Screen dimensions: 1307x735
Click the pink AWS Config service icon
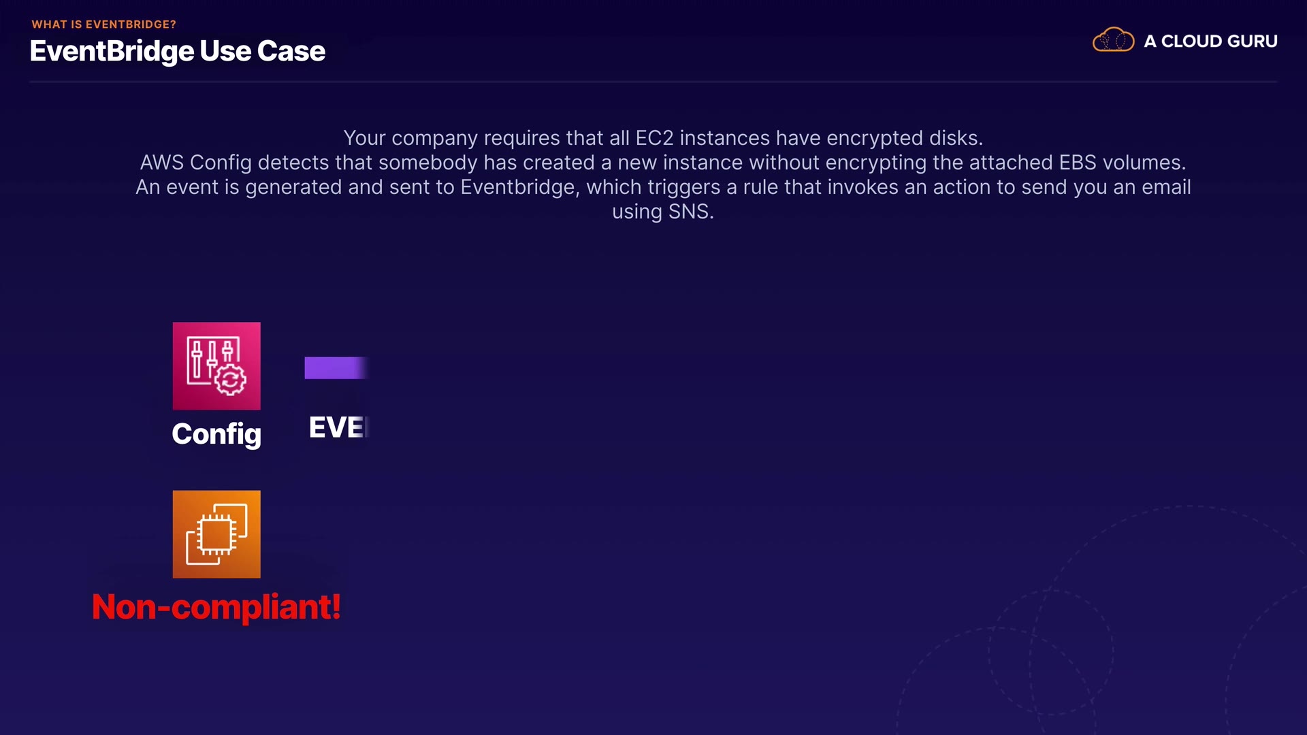tap(216, 366)
